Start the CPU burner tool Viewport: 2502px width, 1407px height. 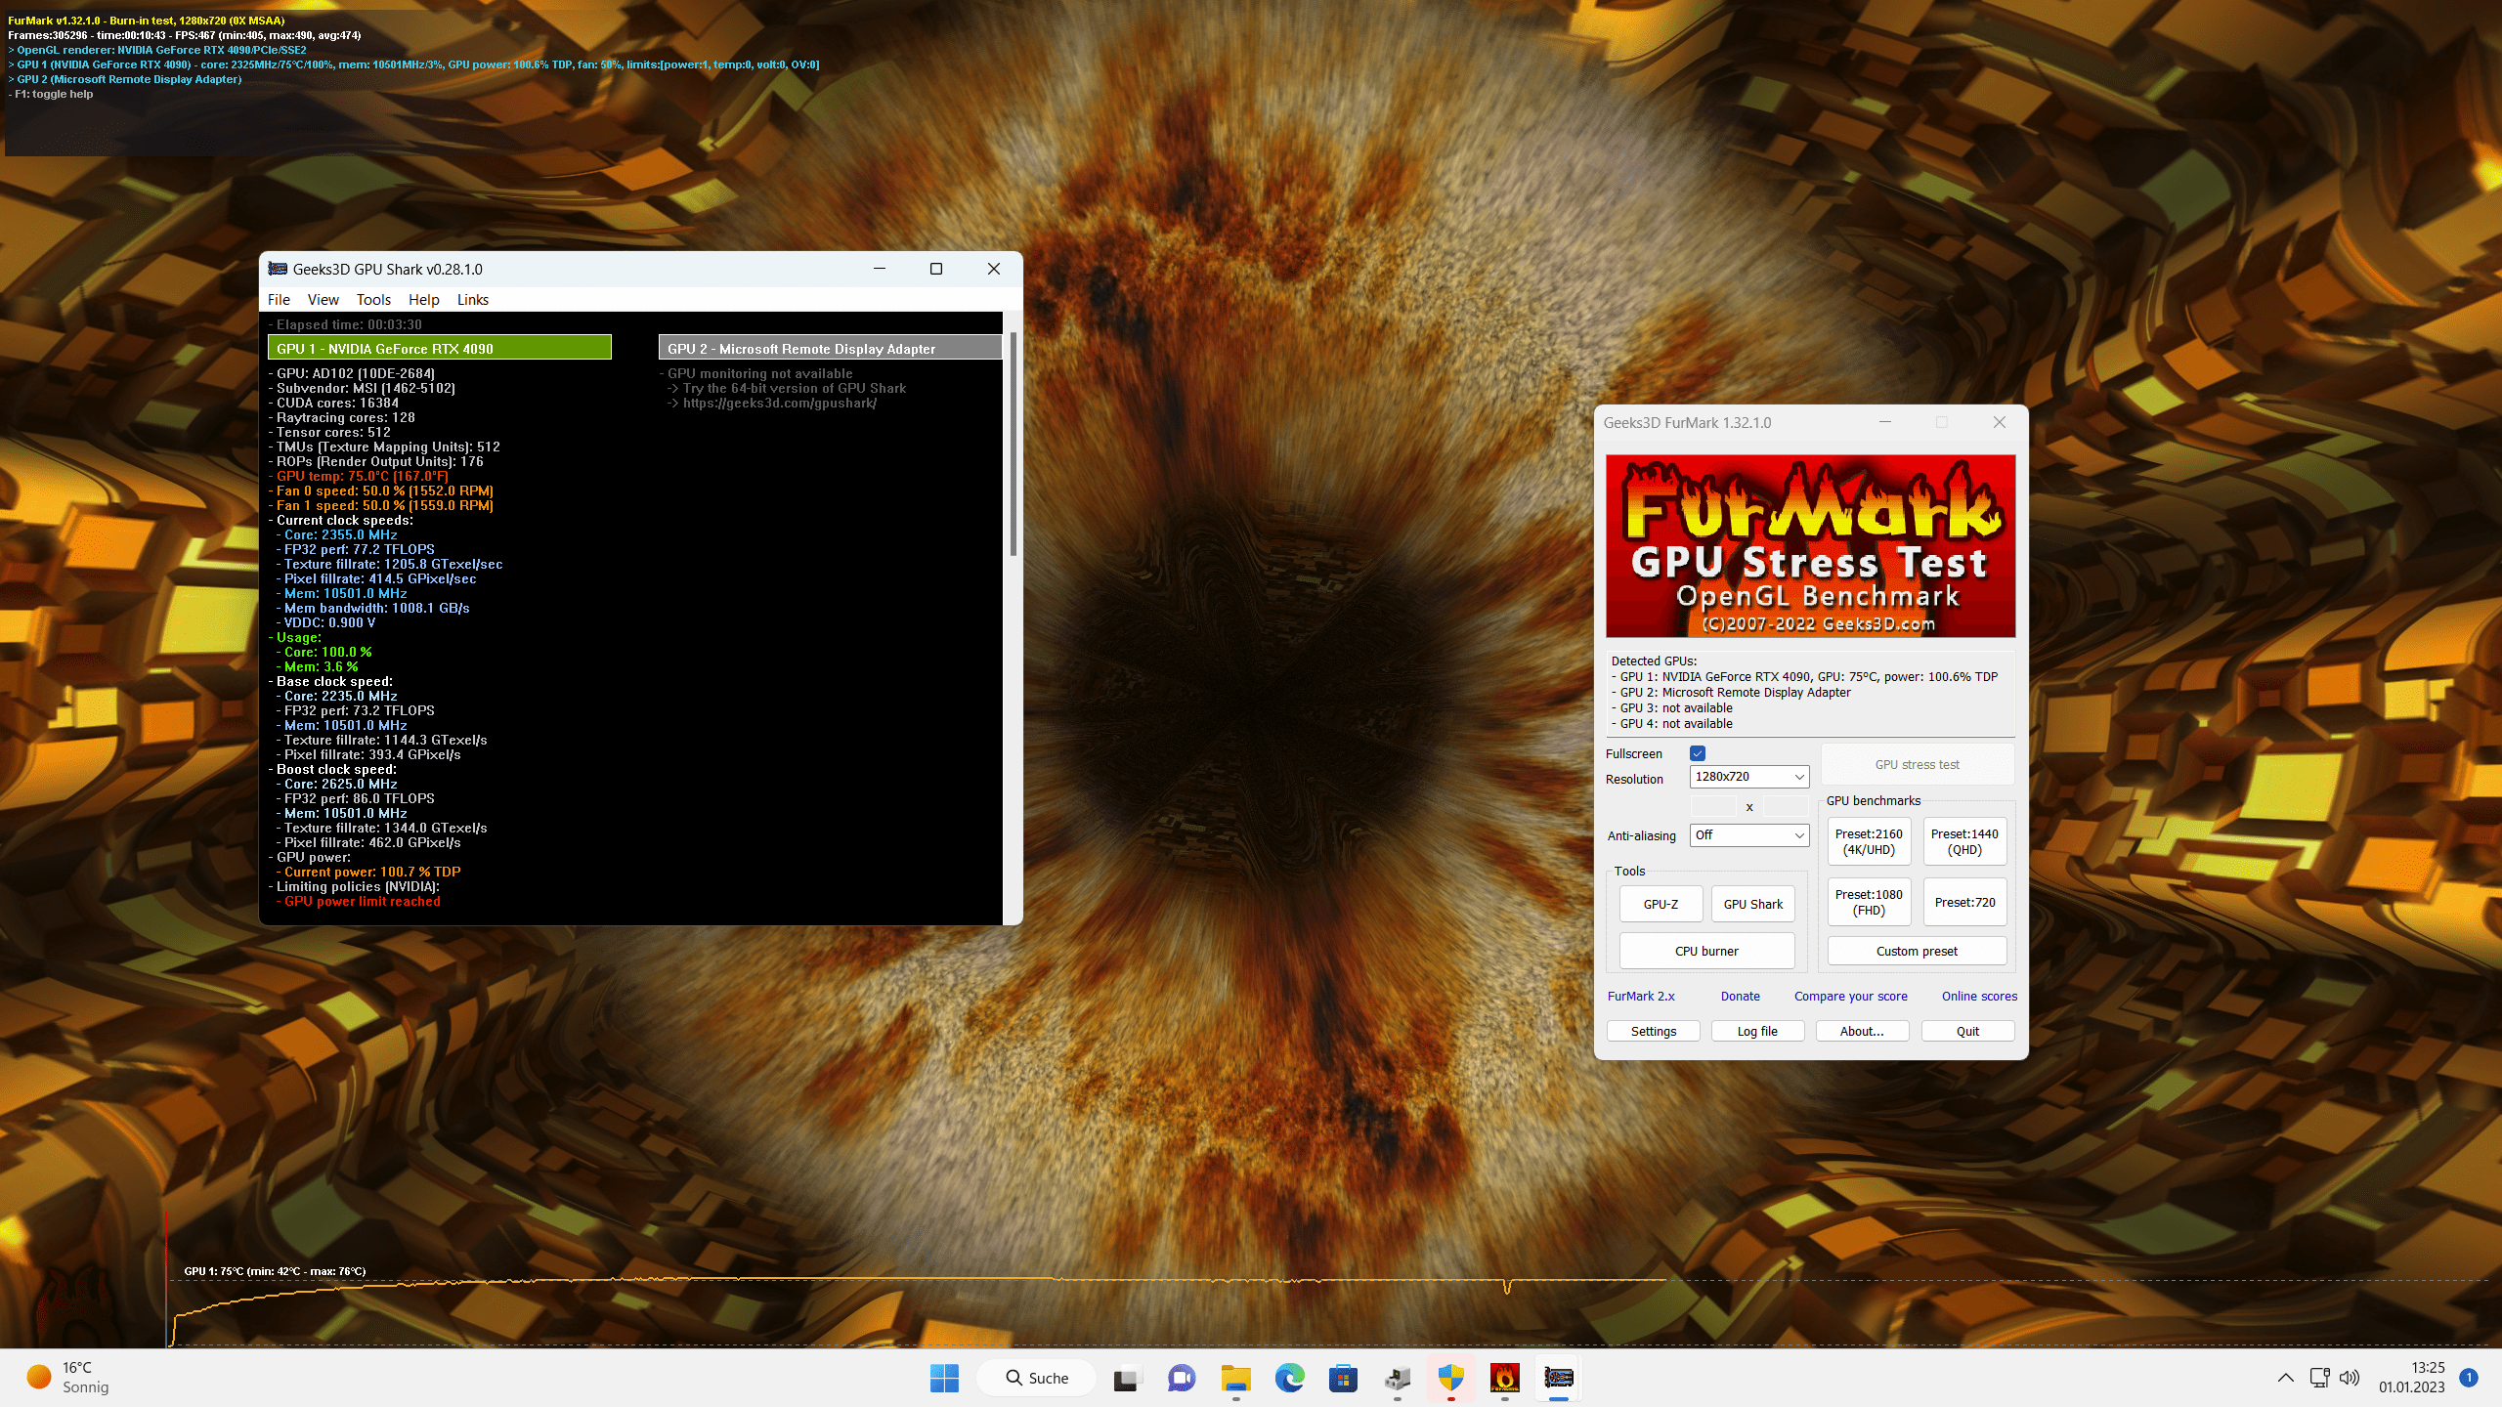coord(1706,951)
